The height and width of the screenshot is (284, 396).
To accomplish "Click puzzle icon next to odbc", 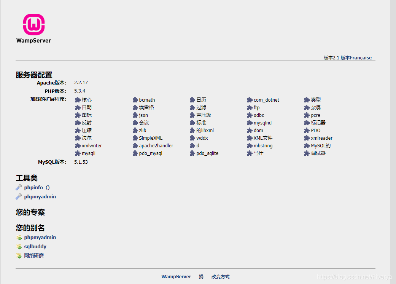I will tap(250, 115).
